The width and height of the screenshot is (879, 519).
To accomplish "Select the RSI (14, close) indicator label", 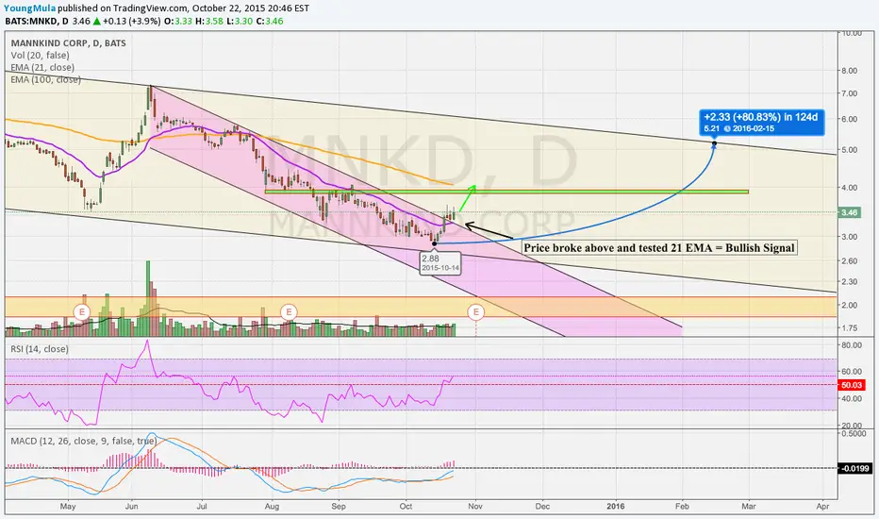I will pyautogui.click(x=40, y=349).
